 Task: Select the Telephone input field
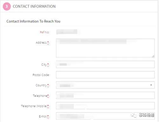coord(105,95)
